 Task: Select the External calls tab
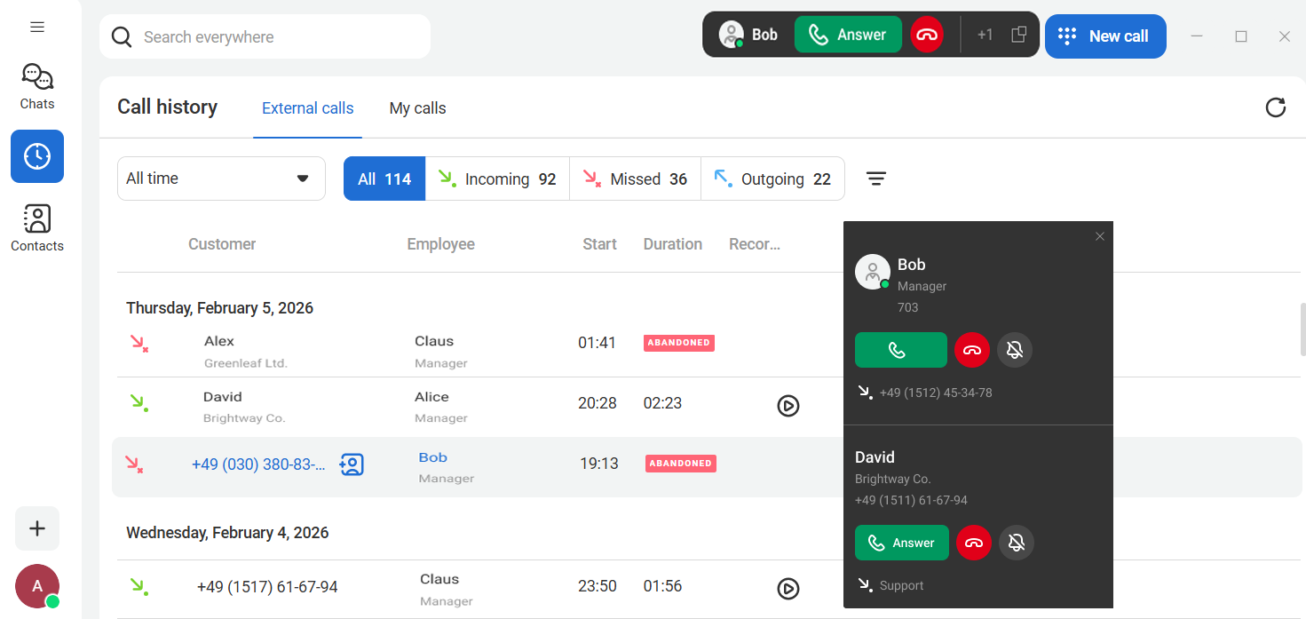pos(307,108)
